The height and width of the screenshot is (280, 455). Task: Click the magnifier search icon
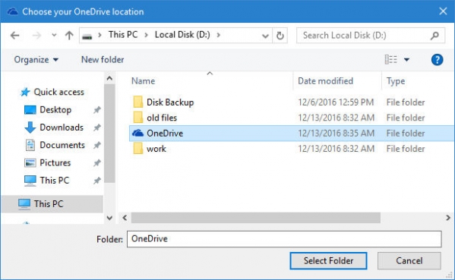(x=434, y=36)
